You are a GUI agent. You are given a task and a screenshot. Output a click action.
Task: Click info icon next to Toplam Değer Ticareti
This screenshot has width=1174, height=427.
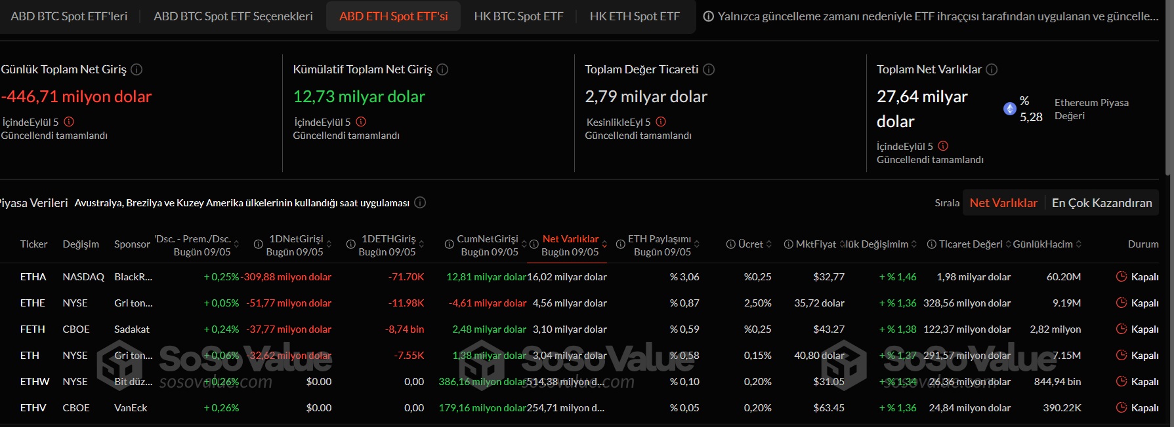[x=709, y=69]
